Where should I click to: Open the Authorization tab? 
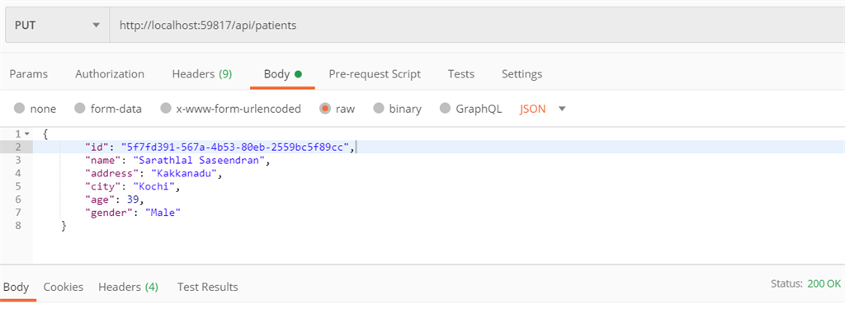(110, 74)
